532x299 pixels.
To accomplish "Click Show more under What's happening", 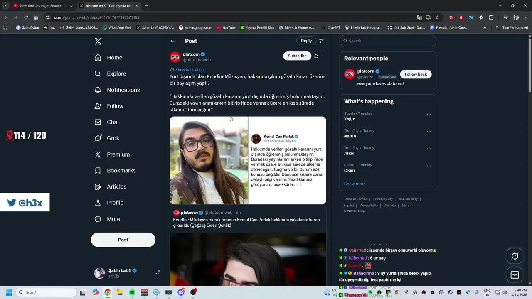I will (x=355, y=184).
